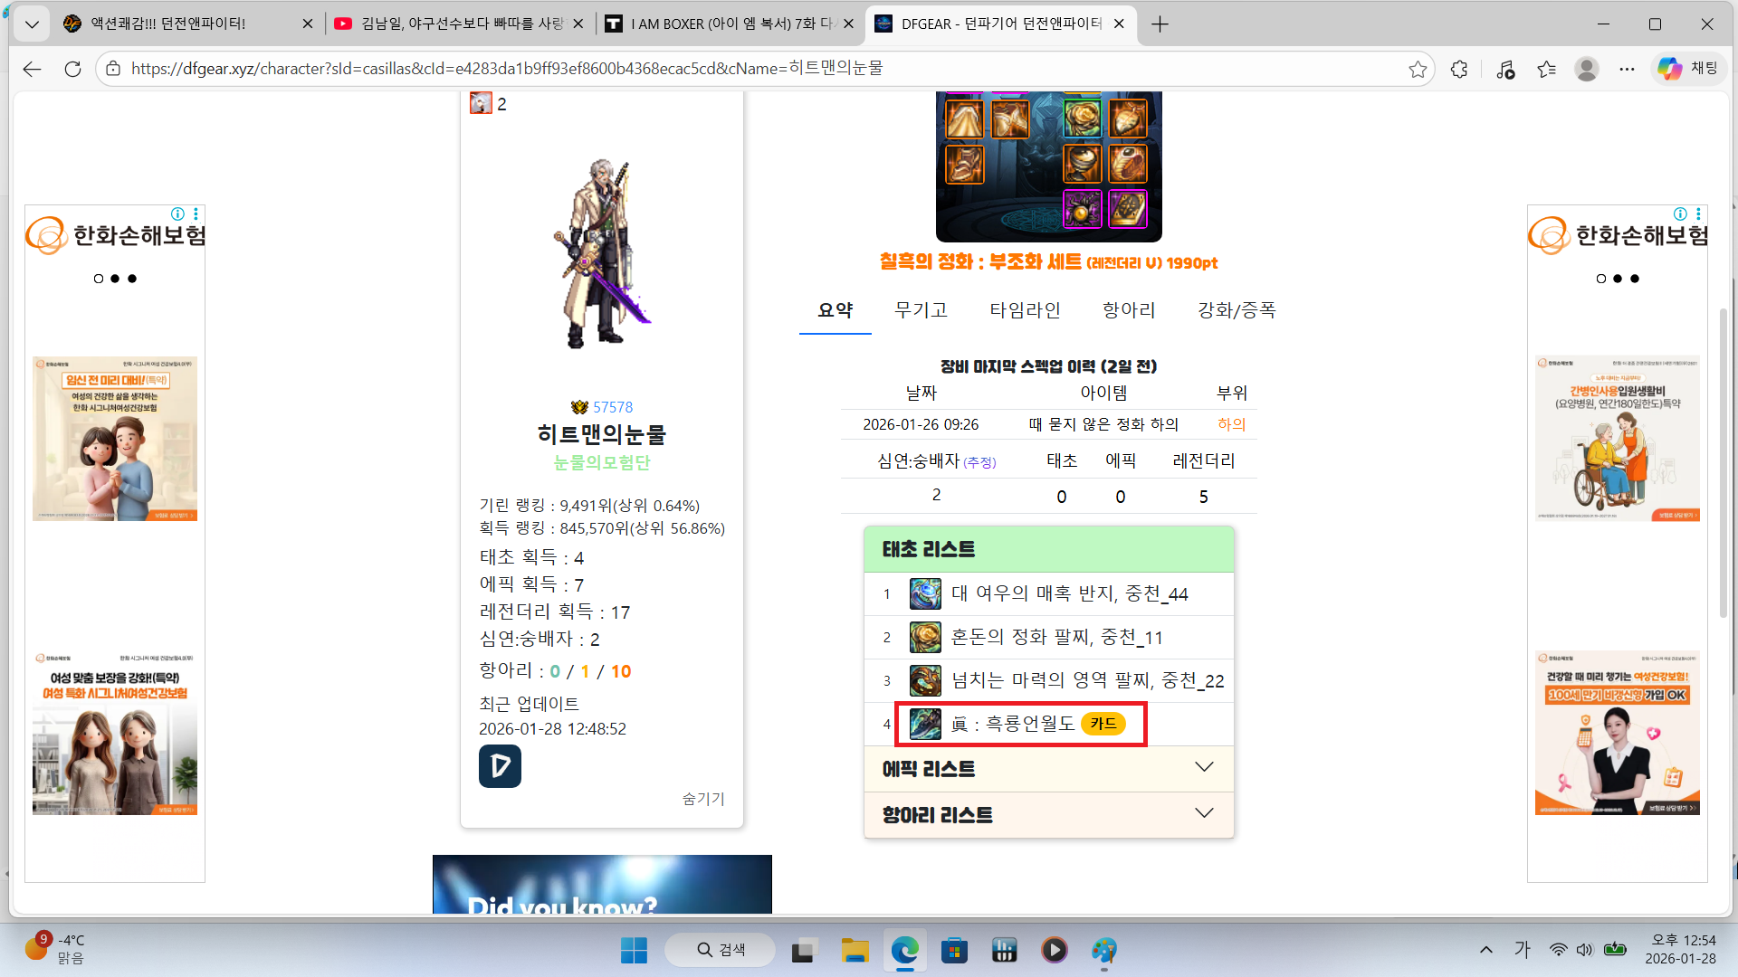Select first carousel dot in left ad
Screen dimensions: 1738x977
pyautogui.click(x=99, y=279)
